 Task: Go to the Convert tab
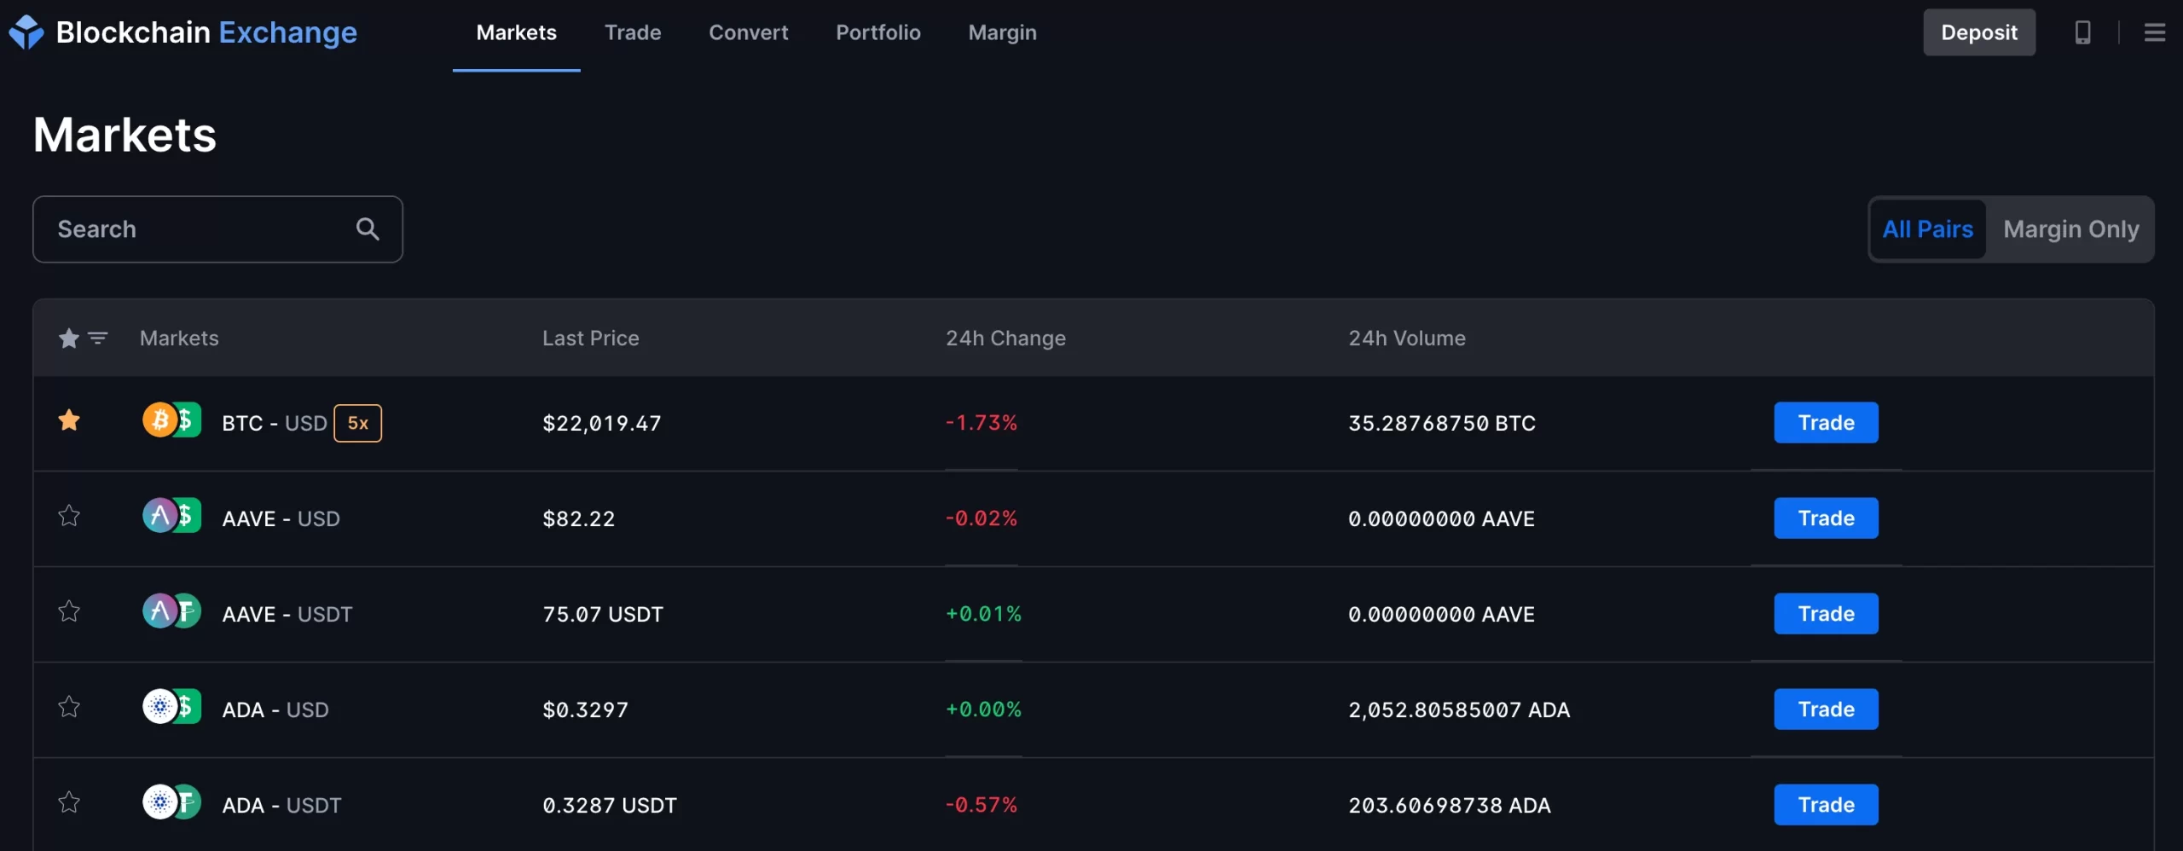tap(748, 32)
